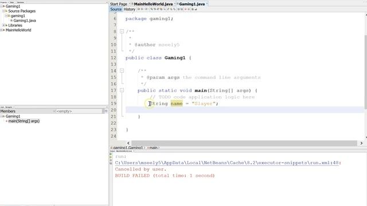Toggle bookmark icon in editor toolbar
This screenshot has height=206, width=367.
(x=174, y=9)
